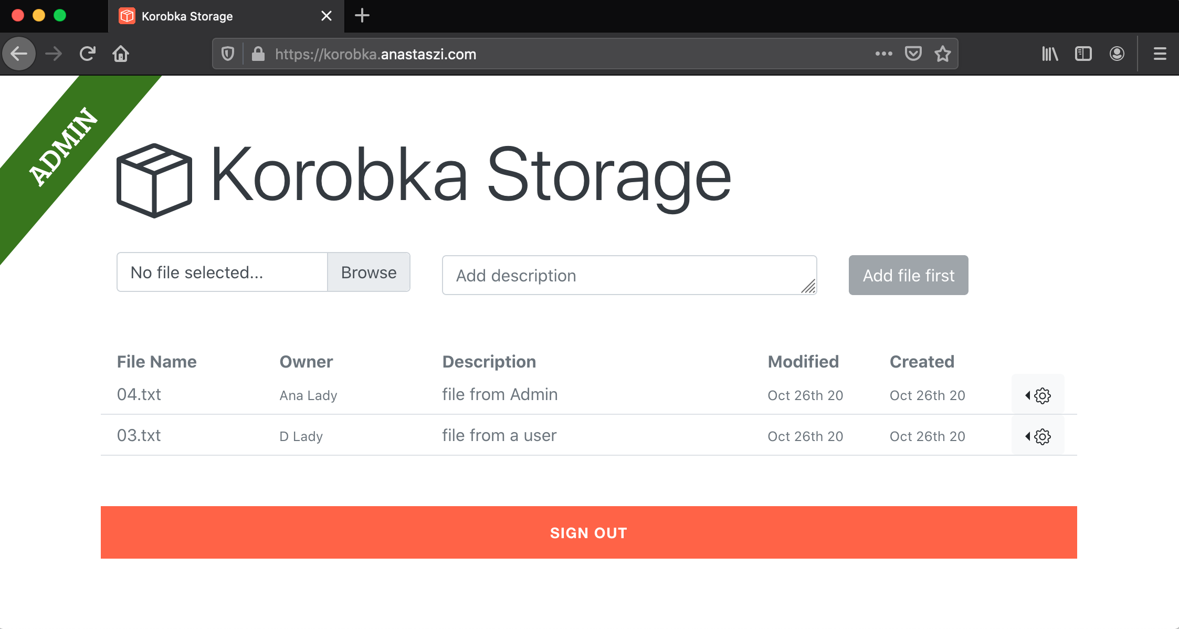Click the Modified column header
This screenshot has height=629, width=1179.
pyautogui.click(x=803, y=361)
